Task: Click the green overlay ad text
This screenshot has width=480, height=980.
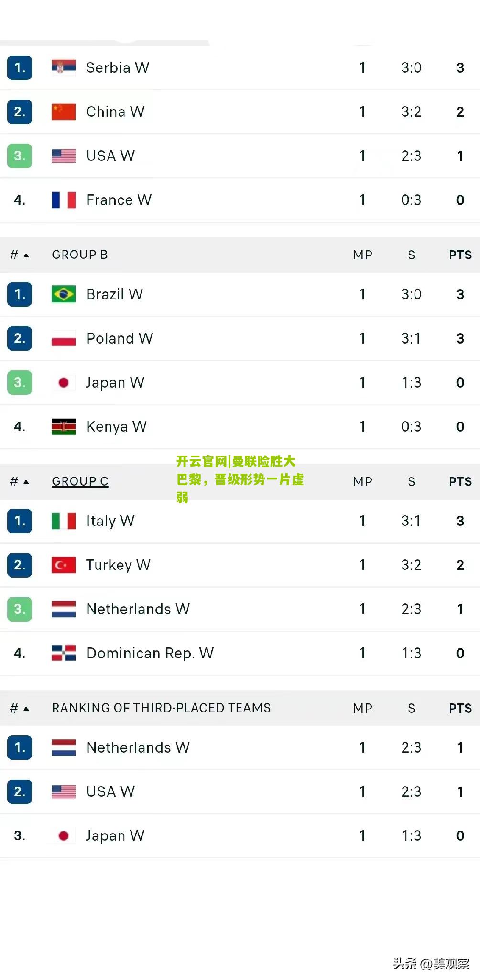Action: point(240,479)
